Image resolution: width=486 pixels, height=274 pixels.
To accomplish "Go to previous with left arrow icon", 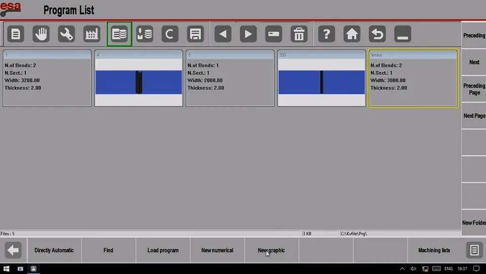I will click(223, 34).
